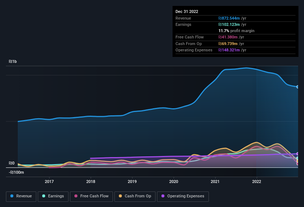Click the ₪0 y-axis label
This screenshot has height=207, width=304.
(x=11, y=163)
